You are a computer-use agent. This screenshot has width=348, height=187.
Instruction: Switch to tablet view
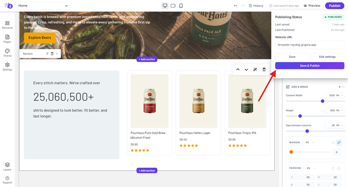coord(173,6)
